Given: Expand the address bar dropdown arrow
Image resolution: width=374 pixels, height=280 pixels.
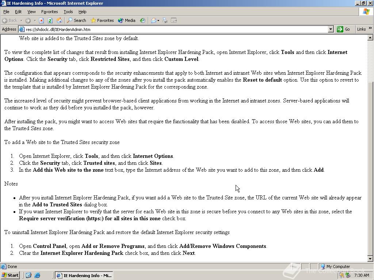Looking at the screenshot, I should coord(331,30).
